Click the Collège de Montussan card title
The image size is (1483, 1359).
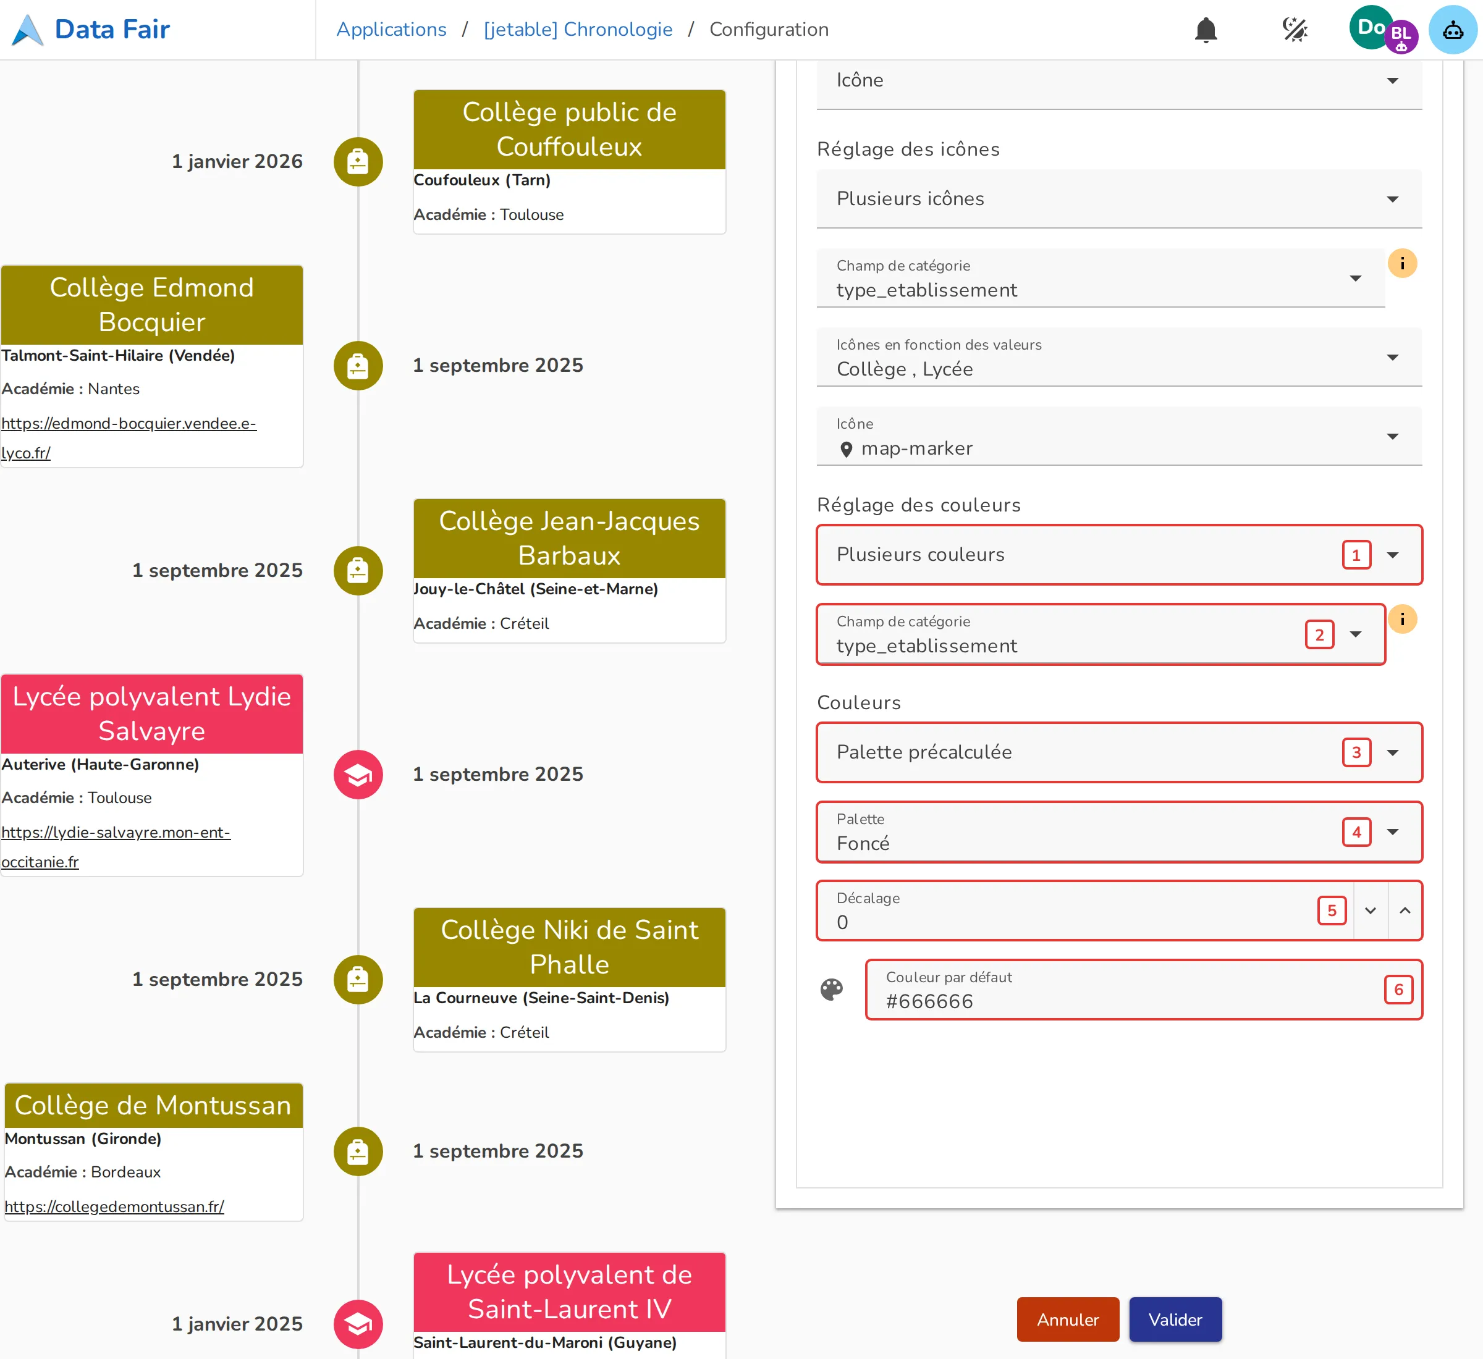pos(153,1106)
